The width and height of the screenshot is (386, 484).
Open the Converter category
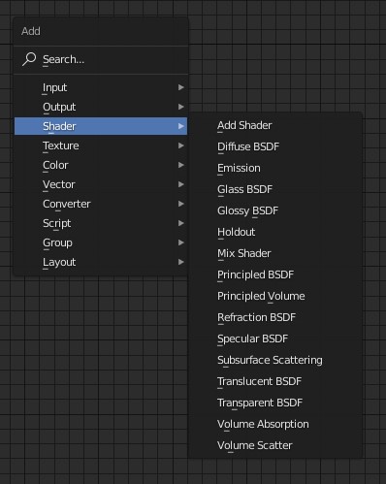point(101,204)
